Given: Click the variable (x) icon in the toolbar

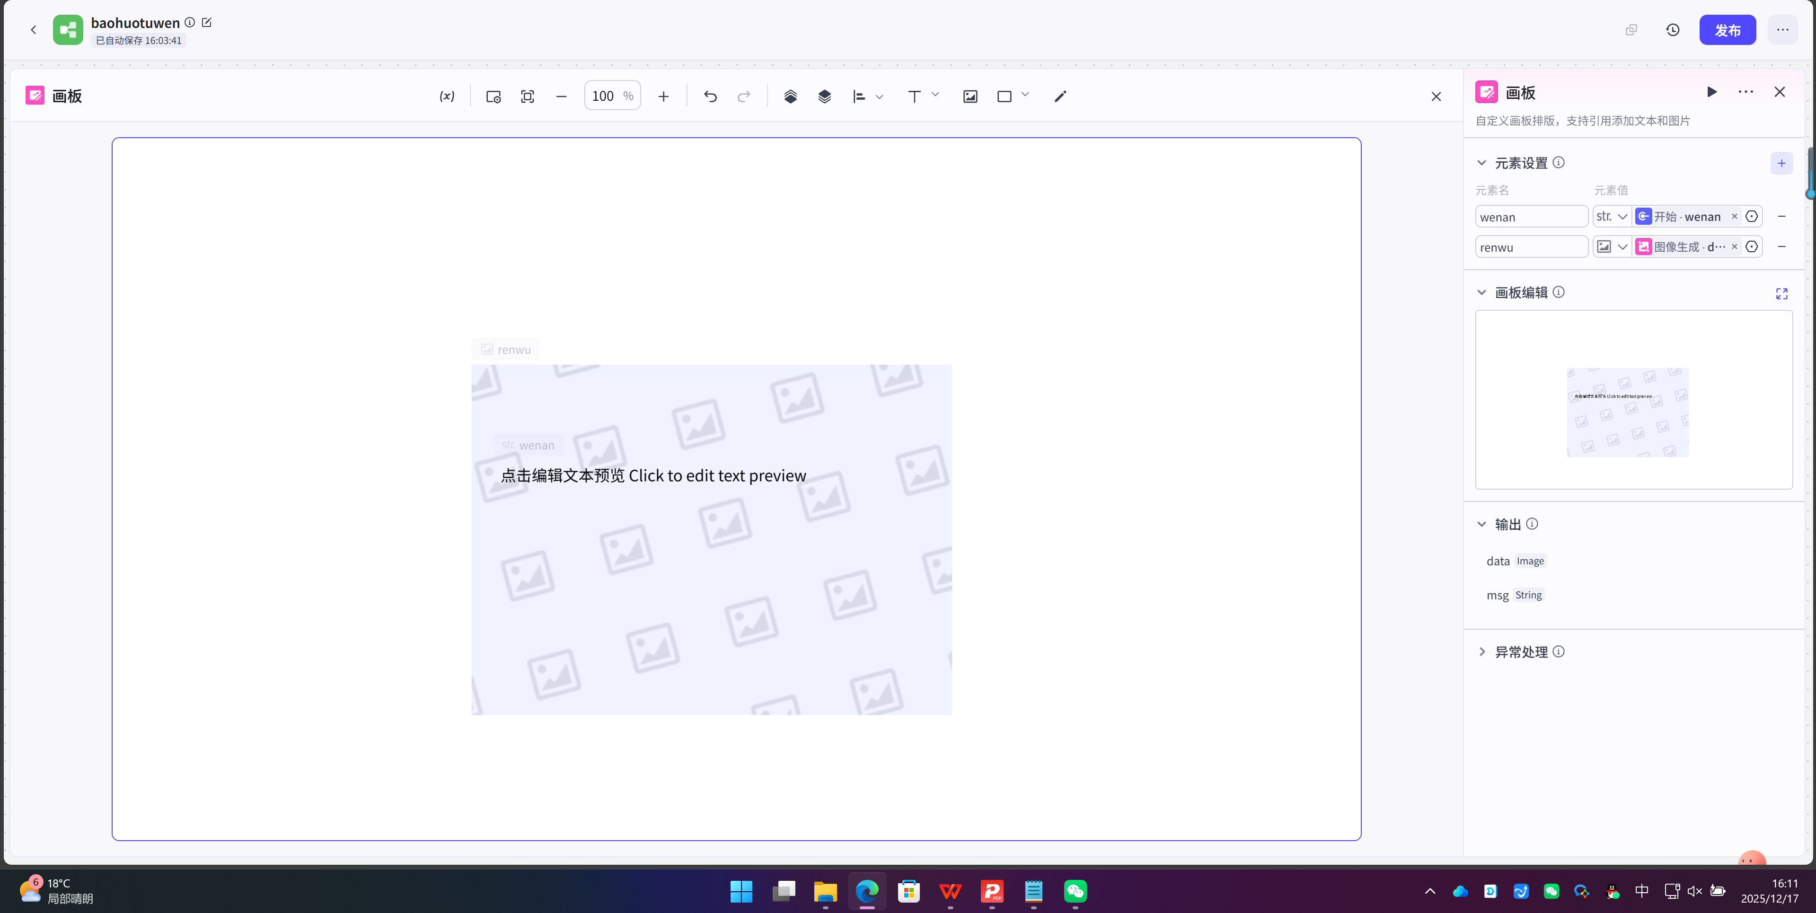Looking at the screenshot, I should pos(447,97).
